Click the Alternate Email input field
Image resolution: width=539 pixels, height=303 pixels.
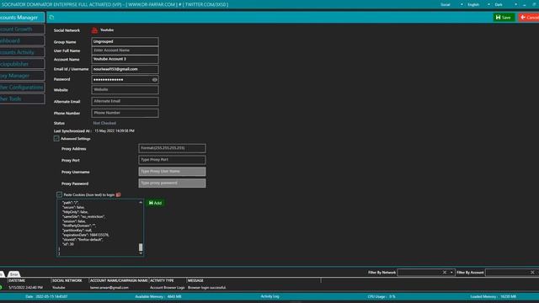[125, 101]
